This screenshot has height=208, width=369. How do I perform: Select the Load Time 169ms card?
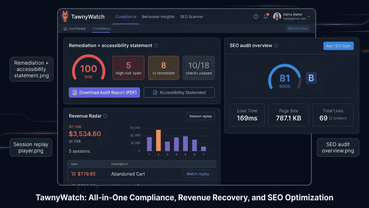point(247,115)
